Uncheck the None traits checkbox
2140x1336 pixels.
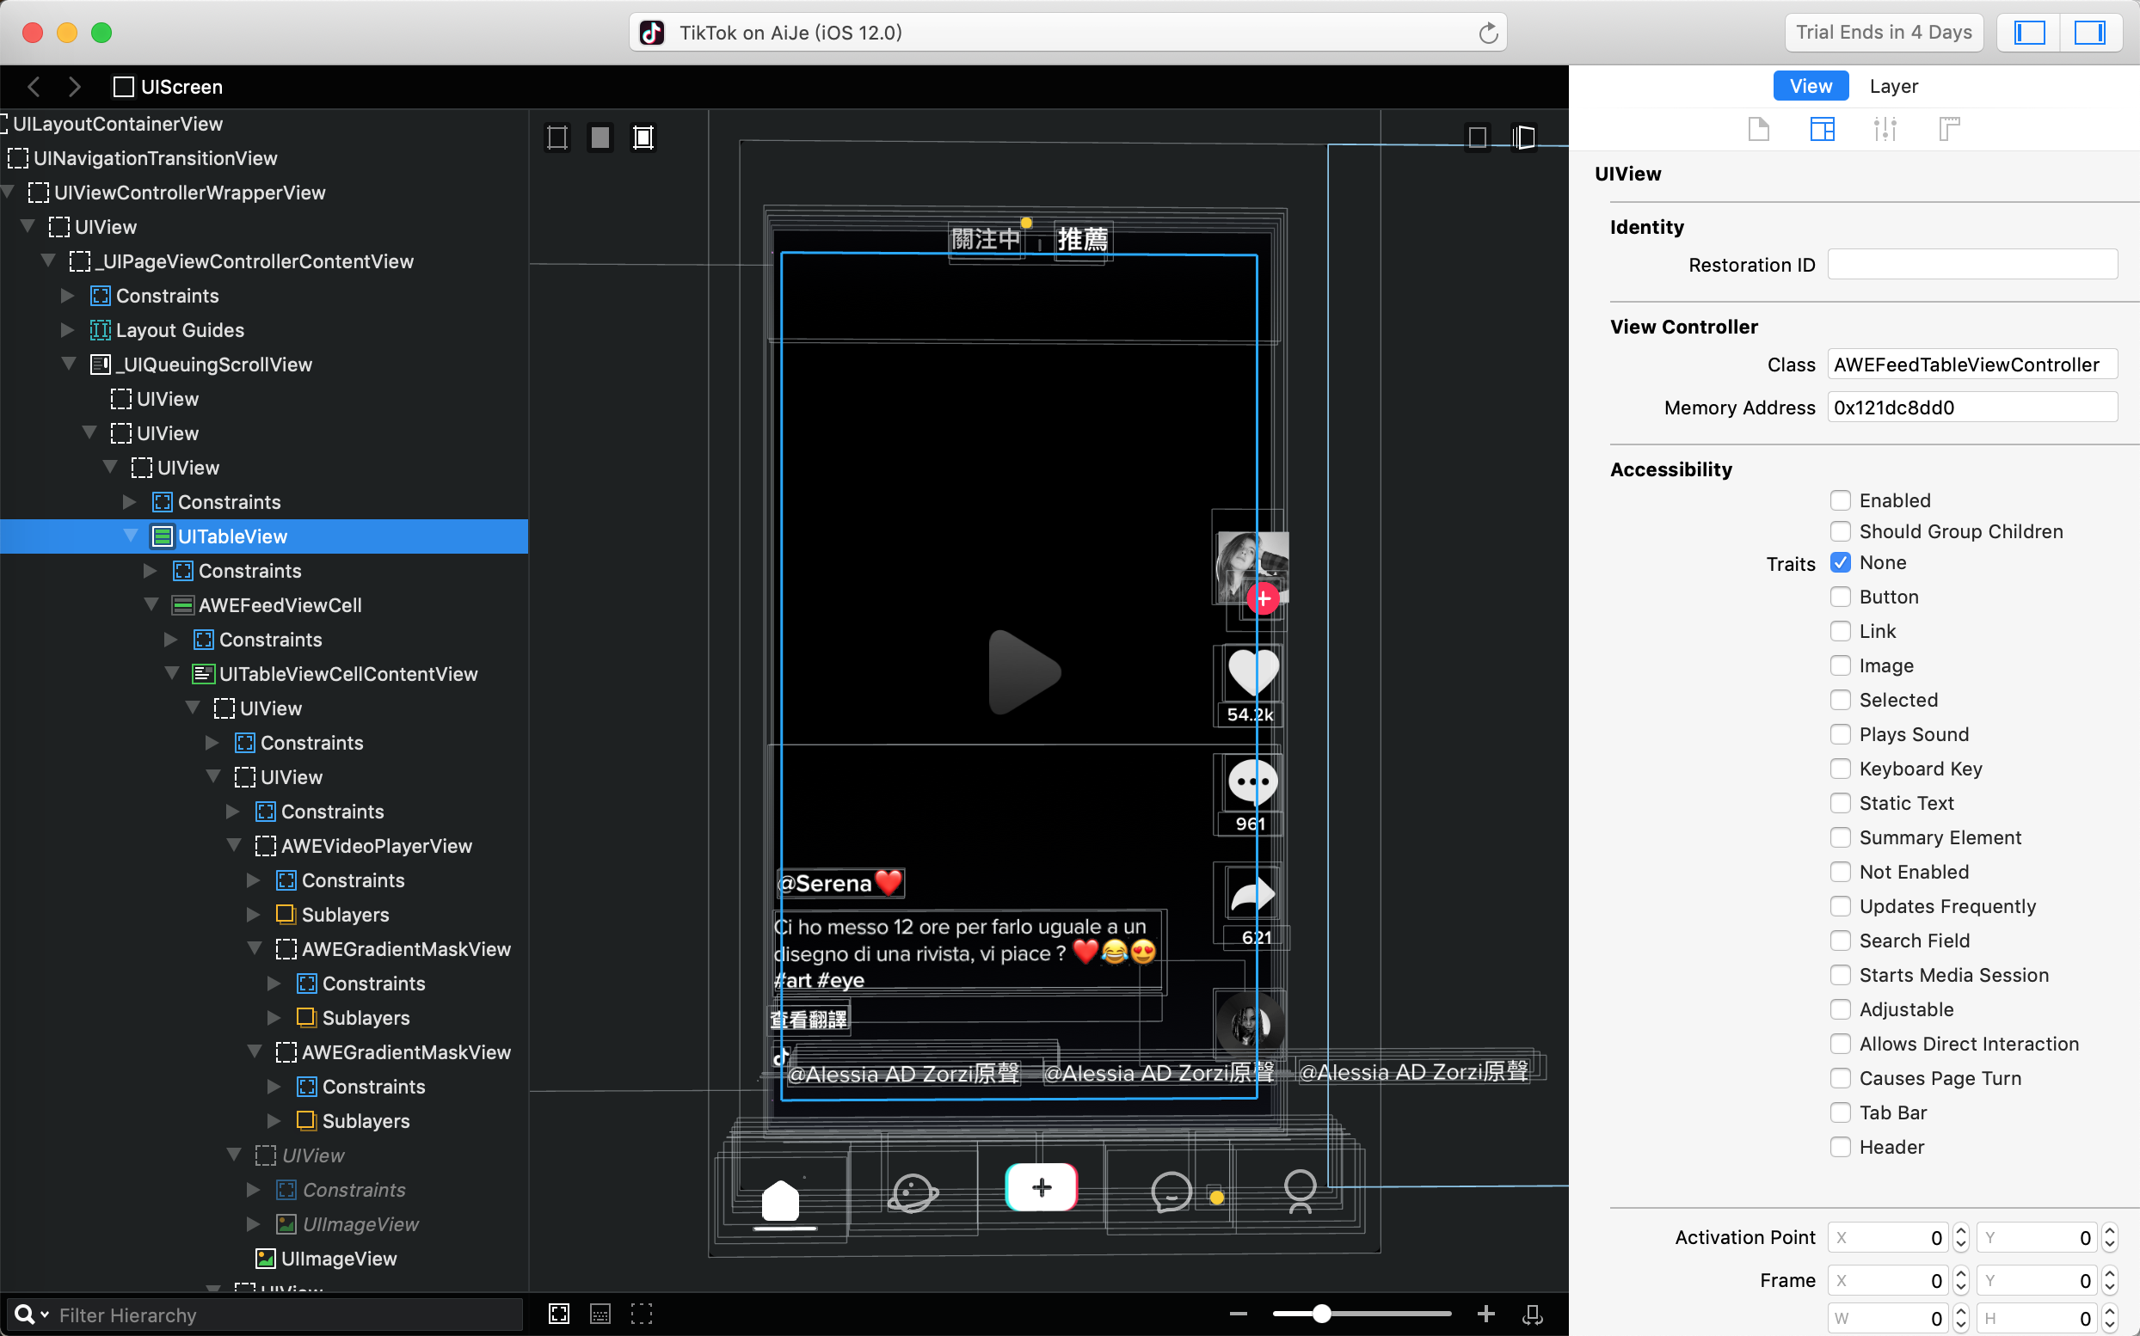1841,563
